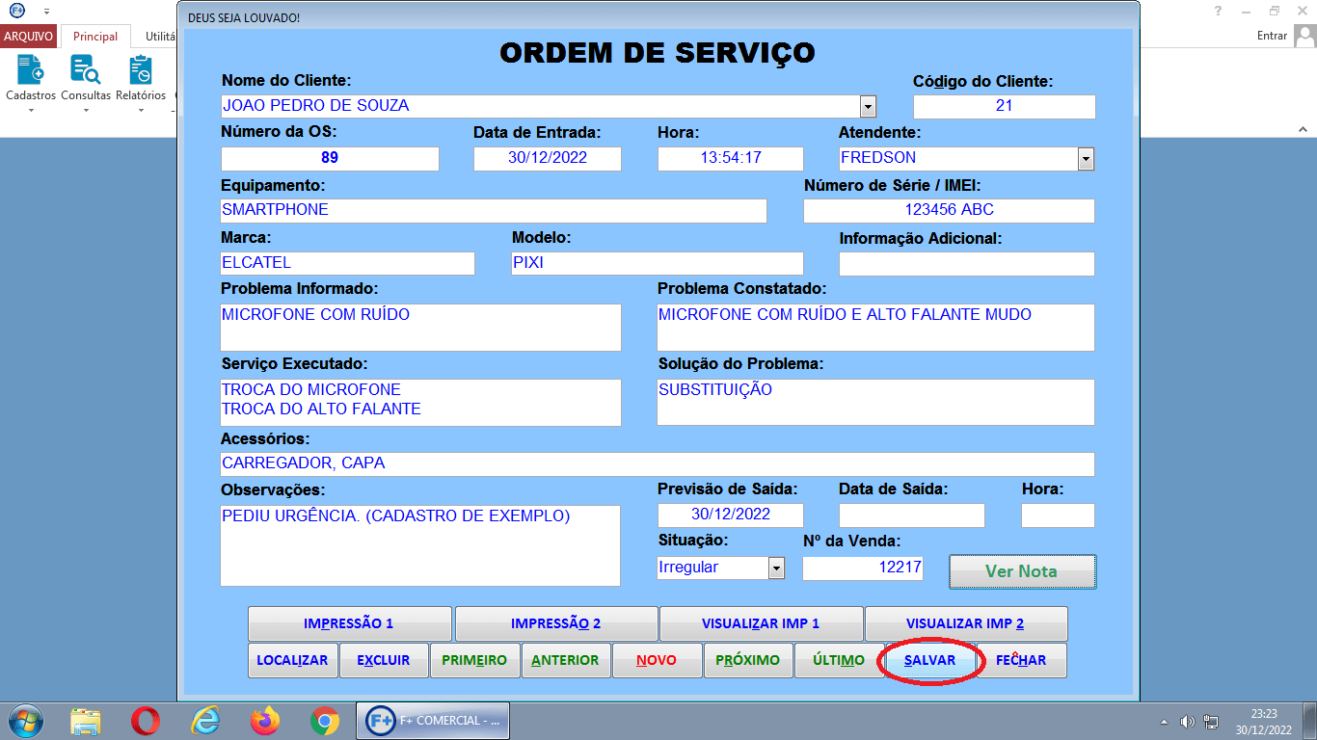Screen dimensions: 1317x740
Task: Click the volume speaker tray icon
Action: click(1187, 722)
